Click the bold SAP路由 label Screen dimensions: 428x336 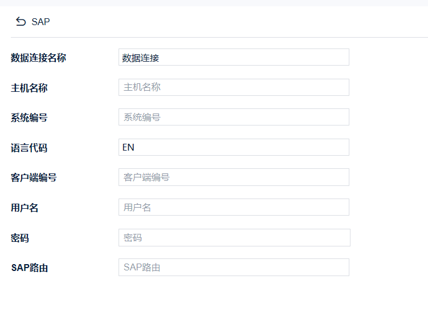coord(30,268)
